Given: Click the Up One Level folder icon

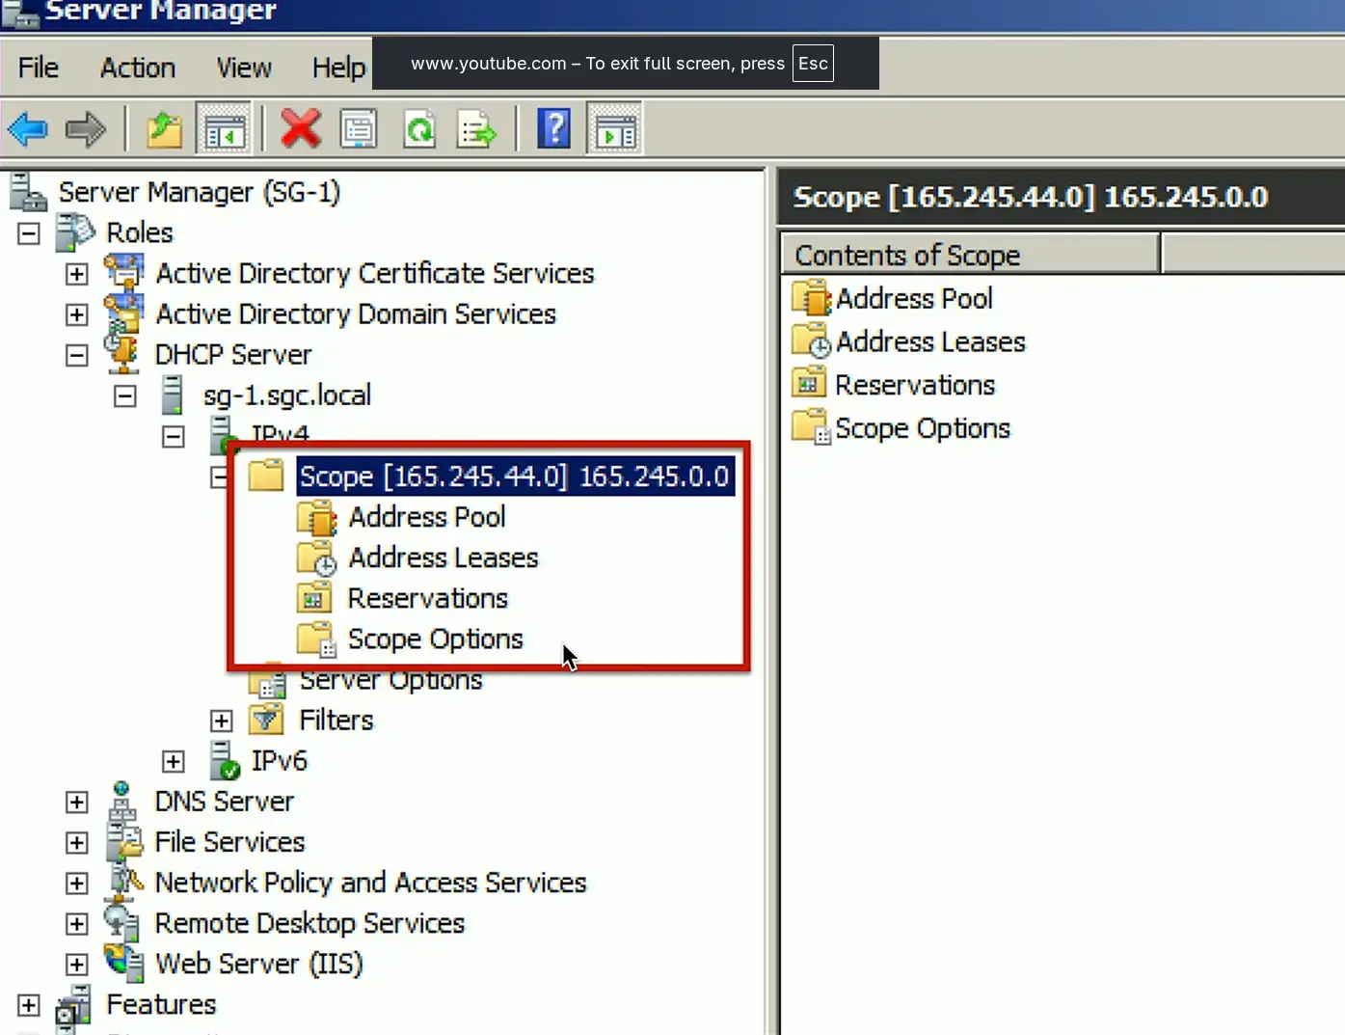Looking at the screenshot, I should (164, 128).
